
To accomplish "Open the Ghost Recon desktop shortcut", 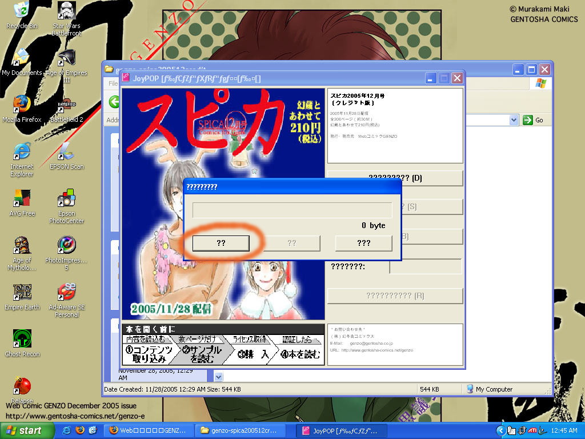I will click(22, 340).
